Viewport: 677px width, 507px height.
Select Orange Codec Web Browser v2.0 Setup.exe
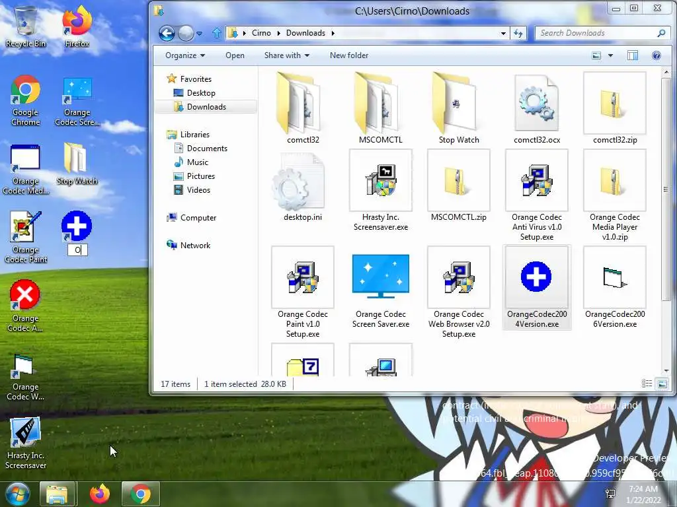click(x=459, y=292)
